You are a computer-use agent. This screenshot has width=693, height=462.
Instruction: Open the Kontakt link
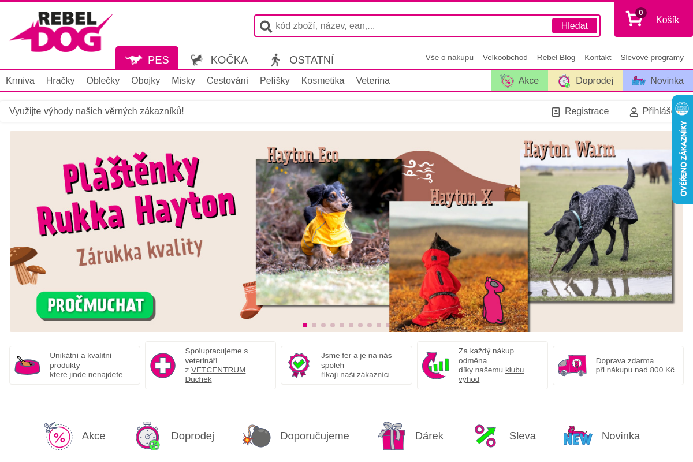click(598, 58)
